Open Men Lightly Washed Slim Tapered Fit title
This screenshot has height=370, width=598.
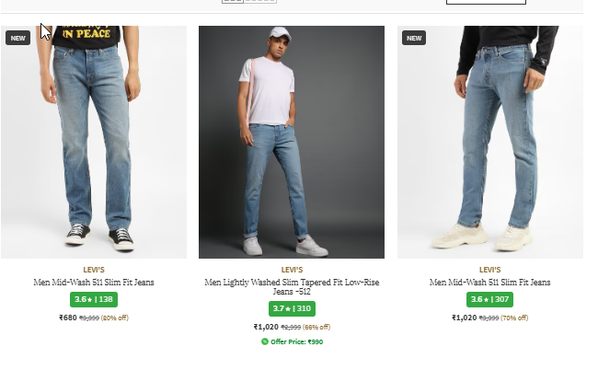click(x=292, y=287)
